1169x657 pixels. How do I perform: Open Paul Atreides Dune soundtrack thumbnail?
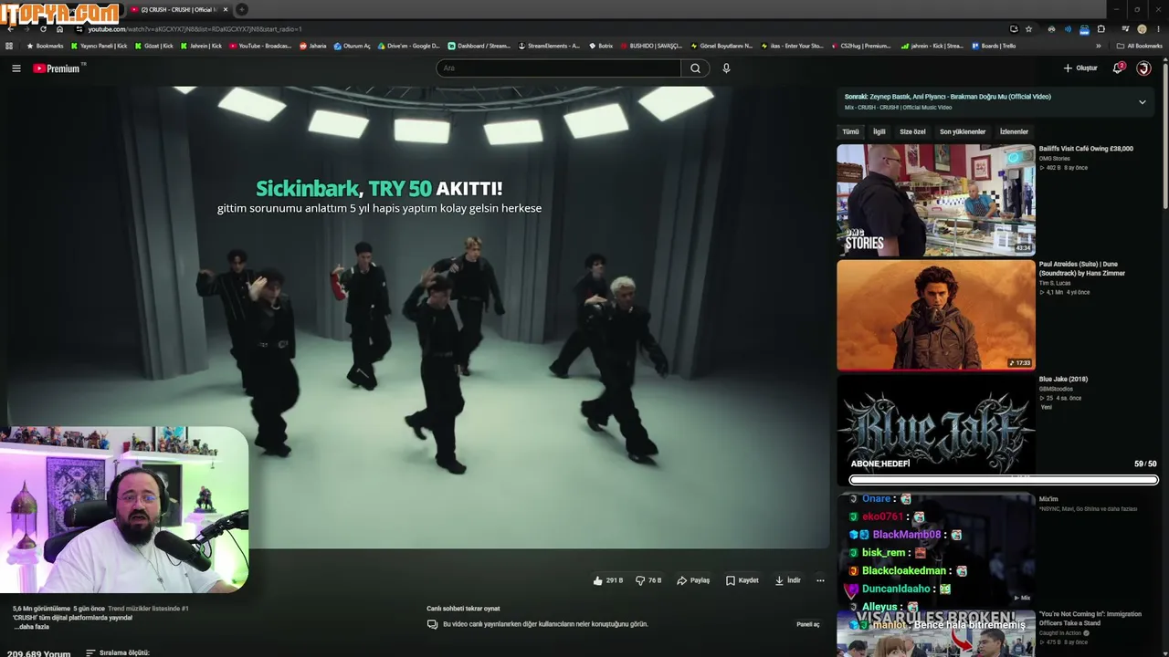tap(936, 316)
